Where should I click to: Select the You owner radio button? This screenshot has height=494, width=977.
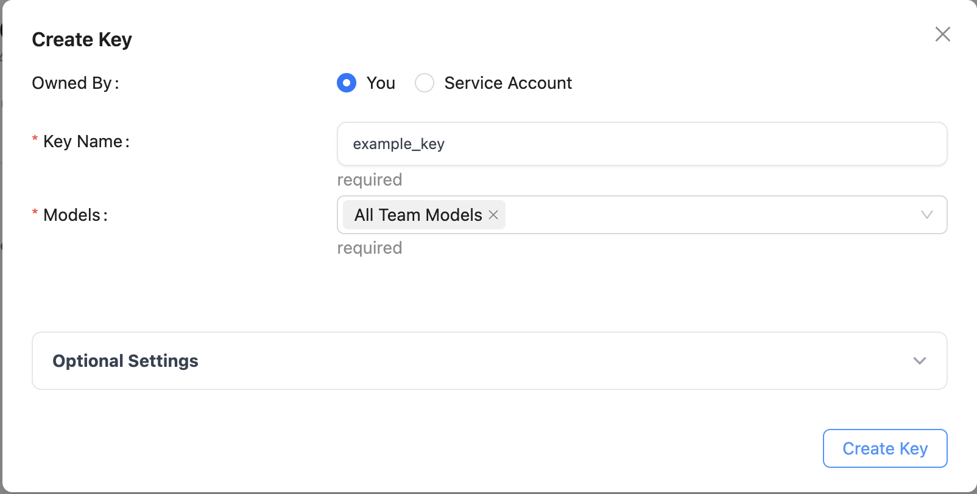[347, 83]
